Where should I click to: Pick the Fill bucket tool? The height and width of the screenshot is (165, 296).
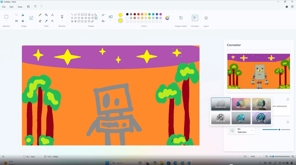coord(46,15)
